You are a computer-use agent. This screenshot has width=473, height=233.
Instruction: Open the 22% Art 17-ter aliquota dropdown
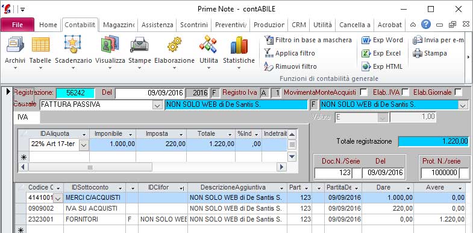click(84, 145)
